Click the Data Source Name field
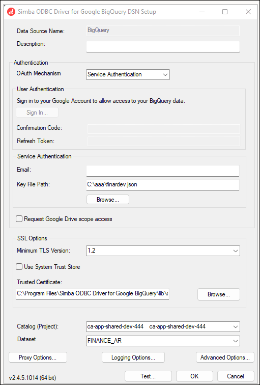The width and height of the screenshot is (260, 385). point(163,31)
